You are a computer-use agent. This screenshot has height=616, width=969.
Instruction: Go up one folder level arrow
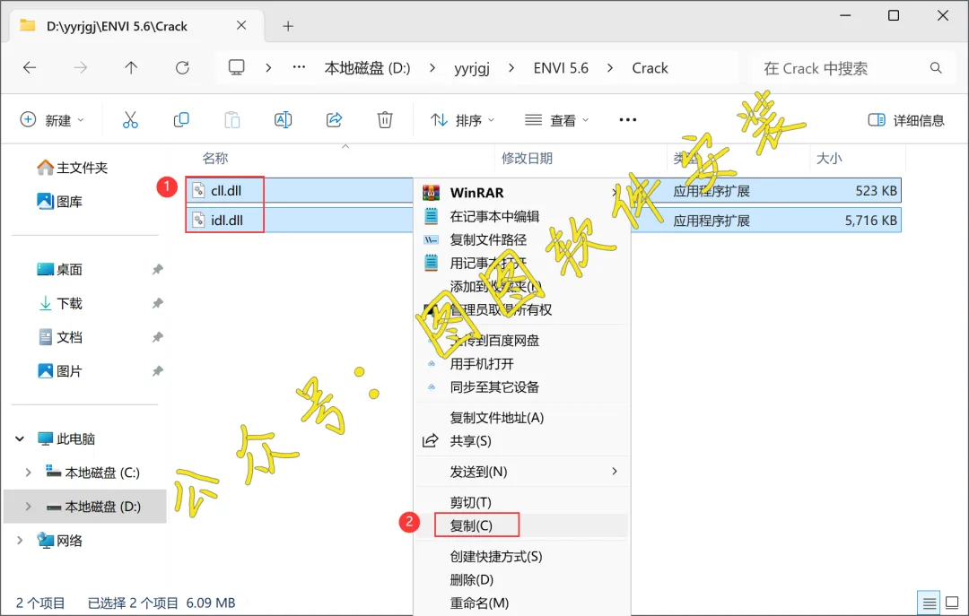131,68
